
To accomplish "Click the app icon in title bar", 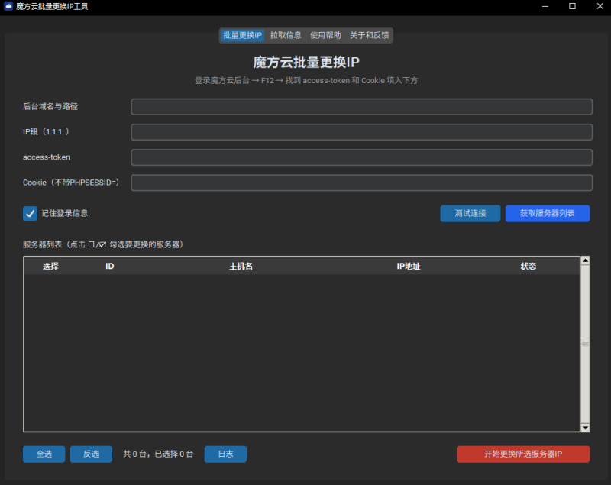I will [8, 6].
